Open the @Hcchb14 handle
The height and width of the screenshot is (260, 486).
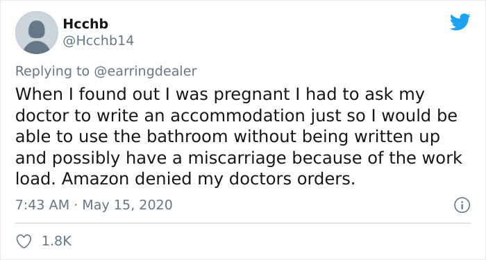point(99,40)
